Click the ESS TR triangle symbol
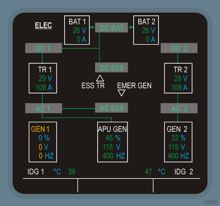This screenshot has height=206, width=220. click(x=100, y=78)
